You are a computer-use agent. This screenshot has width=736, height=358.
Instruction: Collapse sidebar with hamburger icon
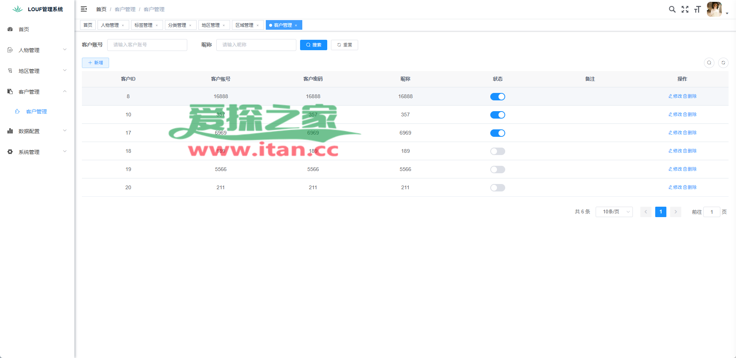coord(84,9)
